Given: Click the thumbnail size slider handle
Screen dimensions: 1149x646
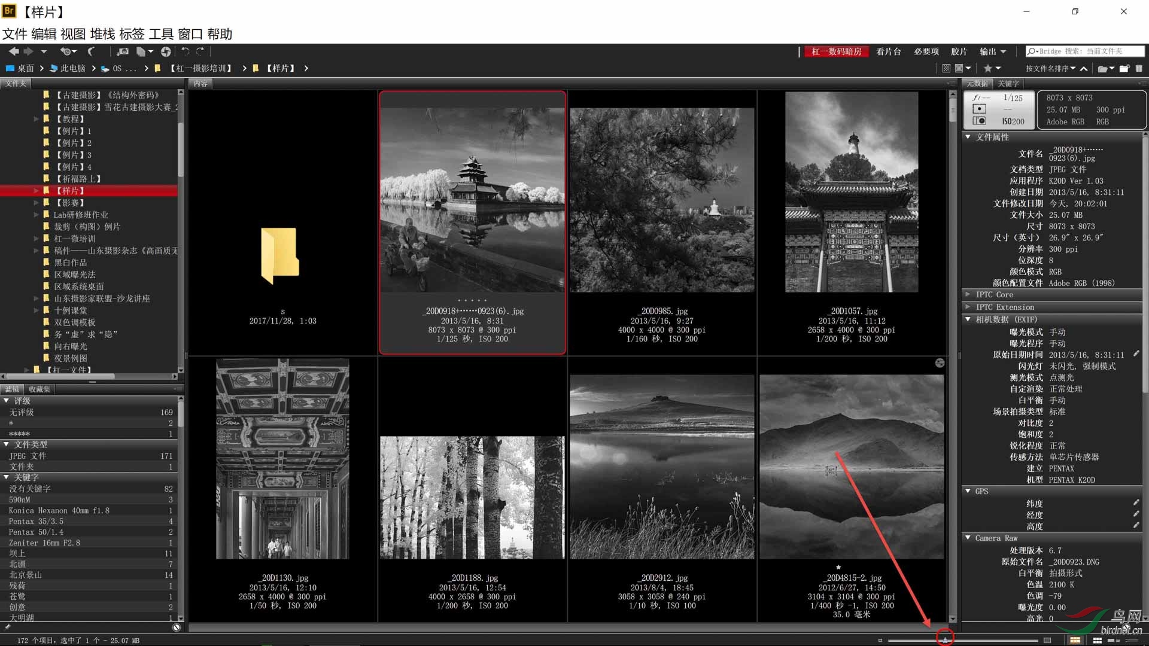Looking at the screenshot, I should (x=945, y=640).
